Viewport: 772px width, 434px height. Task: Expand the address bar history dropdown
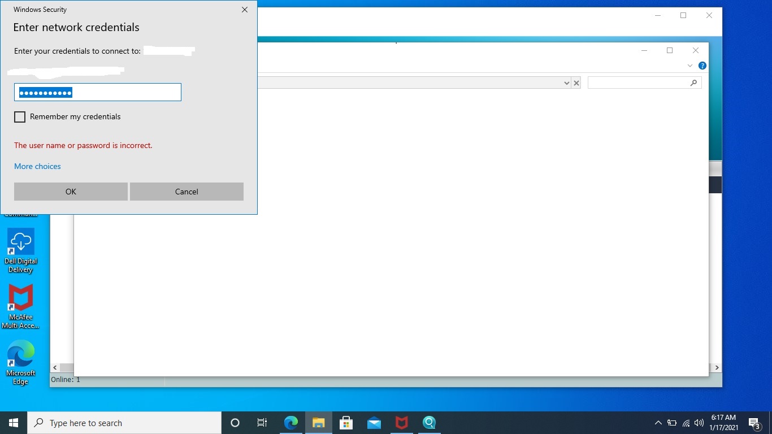point(566,83)
